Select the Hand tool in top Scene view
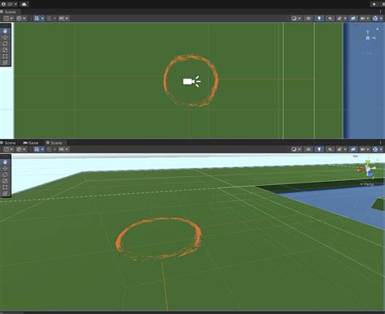 [6, 31]
